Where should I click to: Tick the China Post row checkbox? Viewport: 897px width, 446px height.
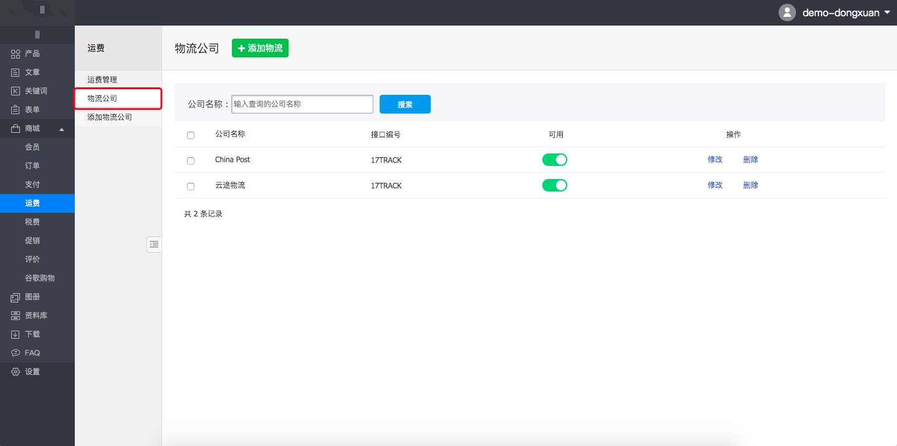(191, 161)
